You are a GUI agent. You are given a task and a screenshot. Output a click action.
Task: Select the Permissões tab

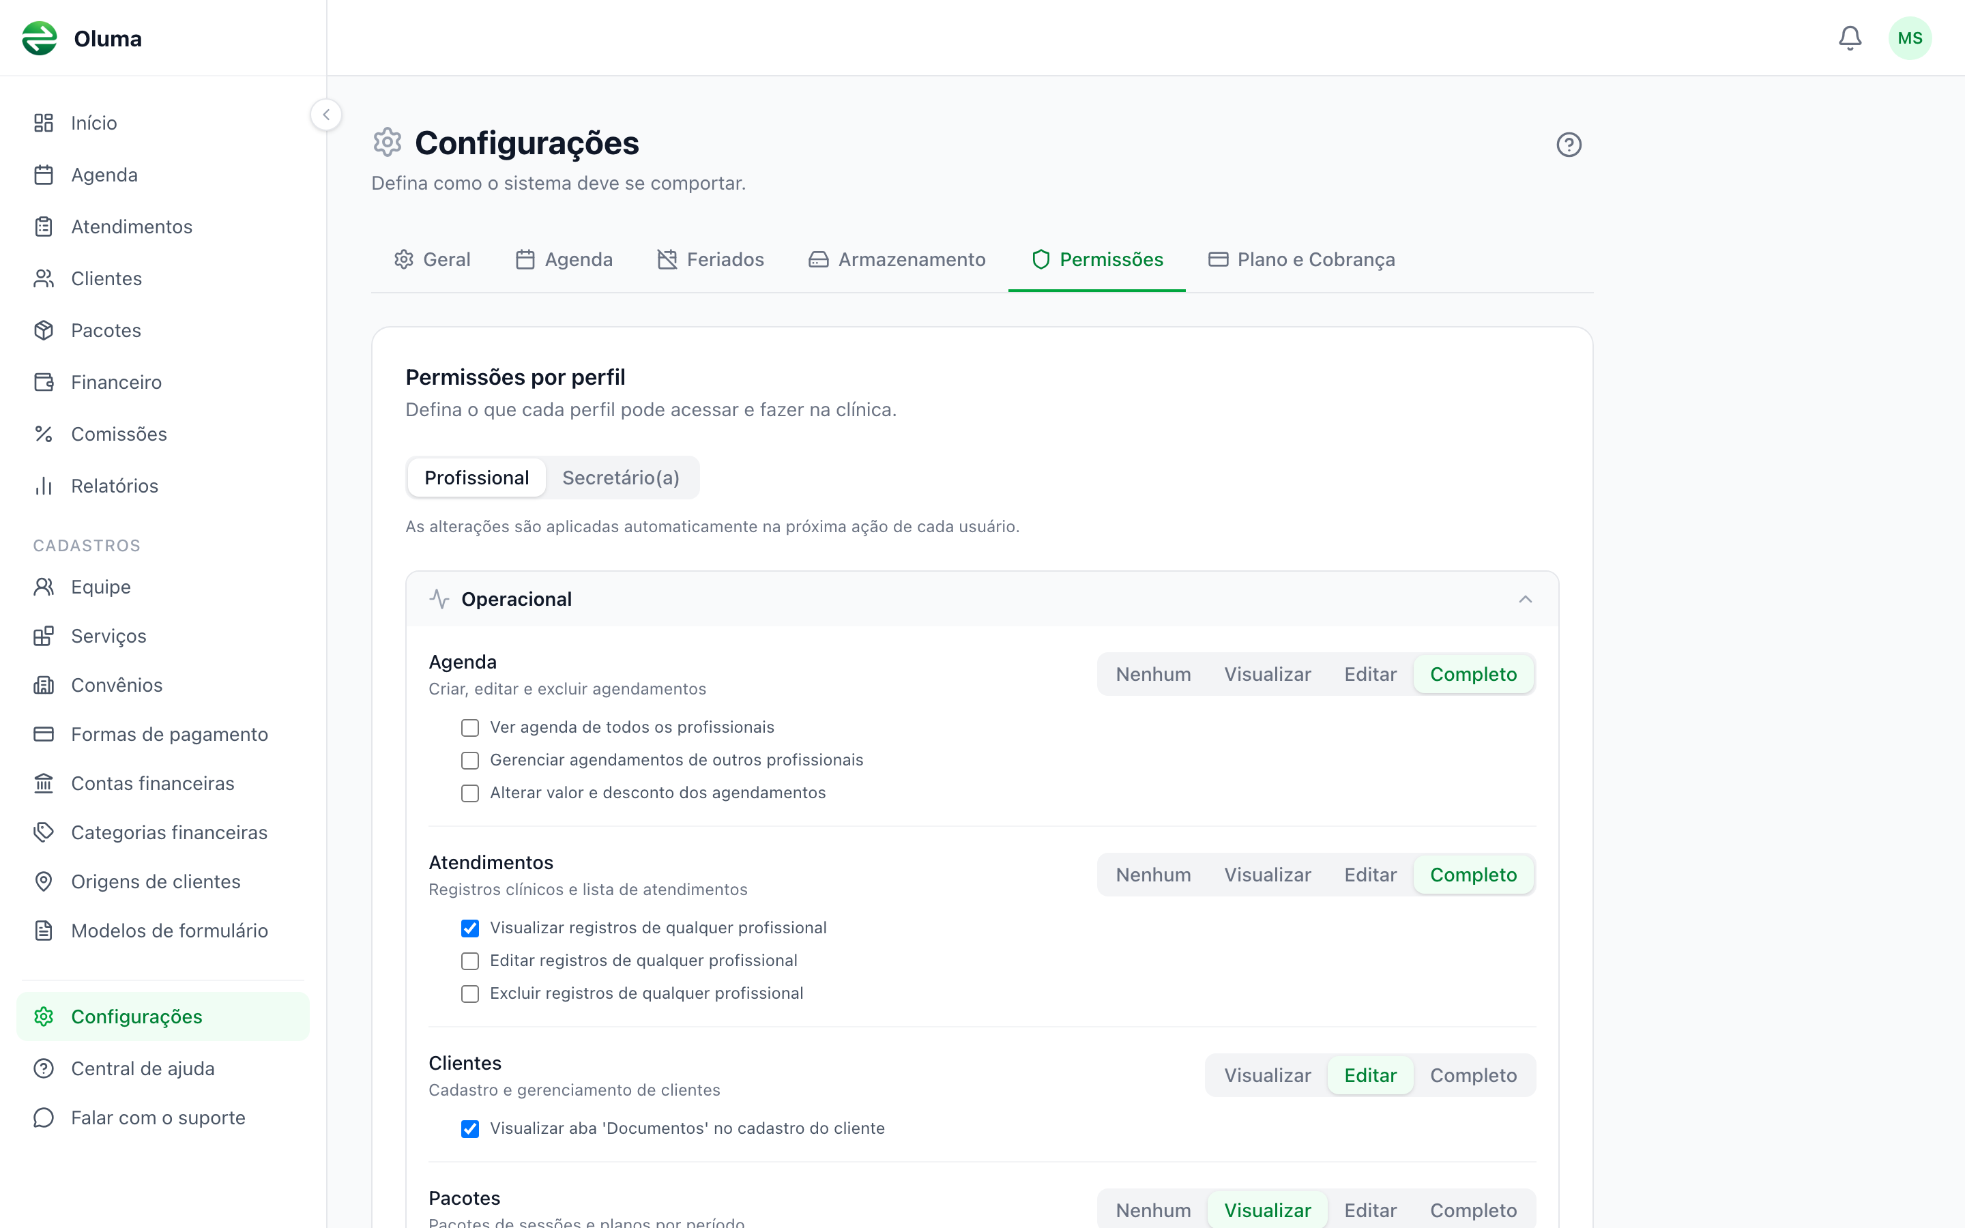tap(1097, 259)
